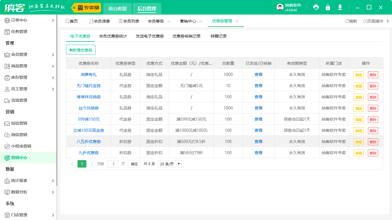Open the 20 条/页 page size dropdown
This screenshot has height=220, width=392.
pos(170,164)
